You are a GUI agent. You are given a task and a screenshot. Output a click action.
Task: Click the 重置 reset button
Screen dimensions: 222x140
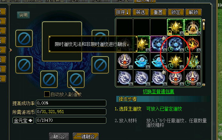point(158,12)
